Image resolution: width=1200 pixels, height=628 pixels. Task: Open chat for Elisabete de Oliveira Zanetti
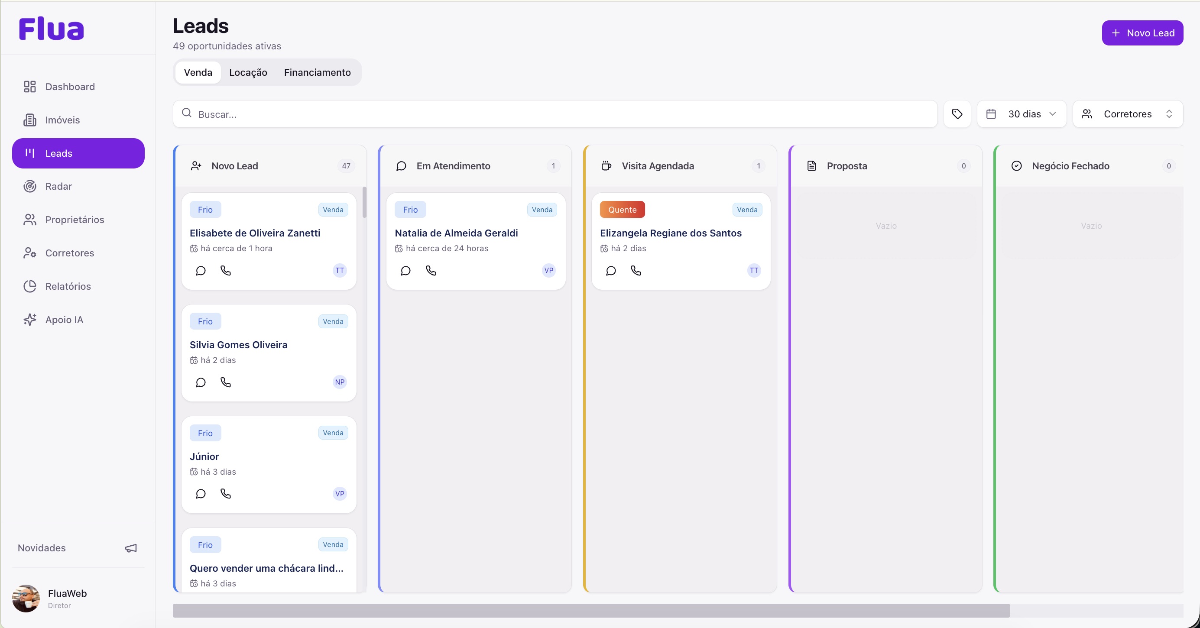point(200,271)
